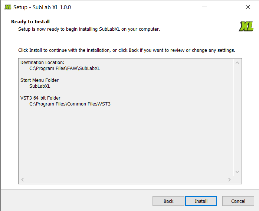Viewport: 259px width, 211px height.
Task: Click the C:\Program Files\FAW\SubLabXL path line
Action: pos(65,68)
